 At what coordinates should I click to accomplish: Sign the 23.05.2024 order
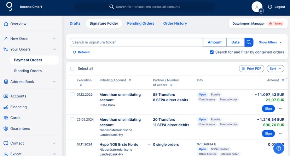(268, 133)
